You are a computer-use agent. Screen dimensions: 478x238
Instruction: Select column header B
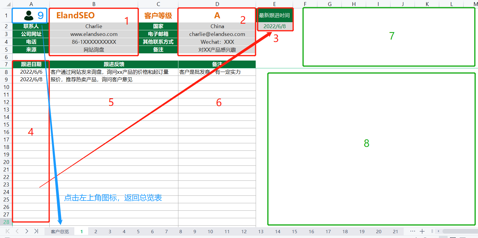click(x=94, y=4)
